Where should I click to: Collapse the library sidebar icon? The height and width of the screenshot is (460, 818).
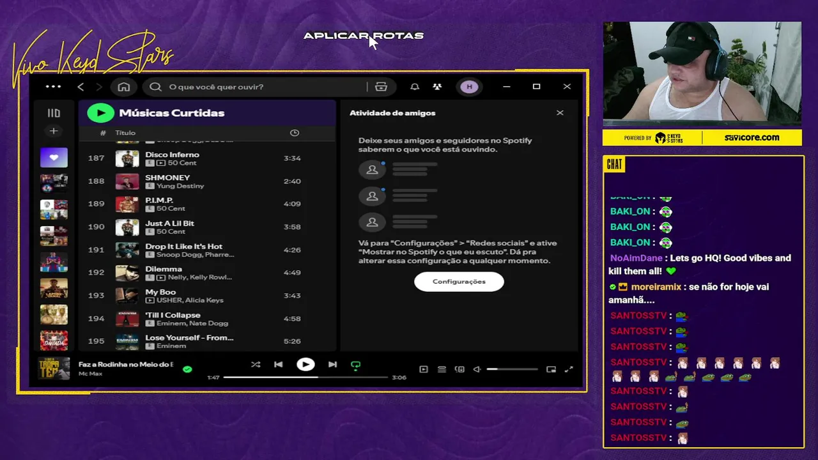pos(54,113)
